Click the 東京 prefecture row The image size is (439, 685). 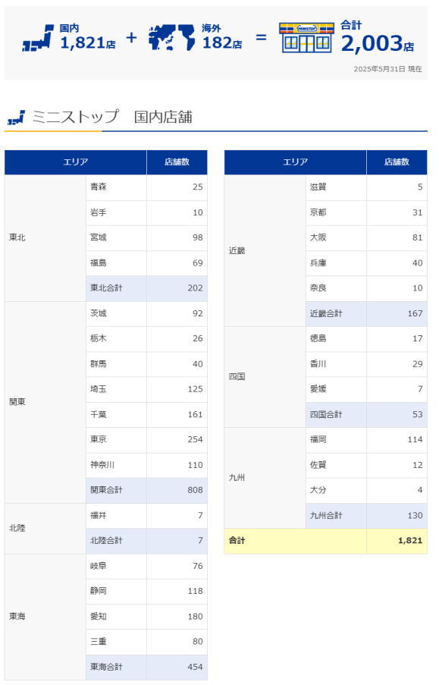[x=146, y=439]
